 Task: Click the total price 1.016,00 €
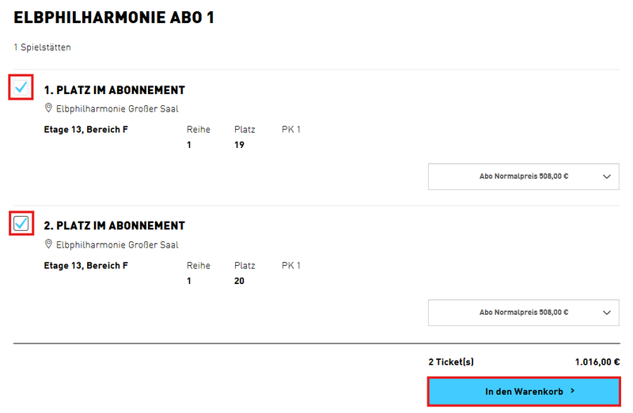[597, 362]
